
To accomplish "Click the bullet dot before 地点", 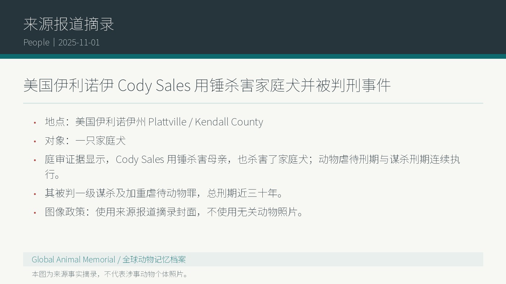I will [x=35, y=123].
